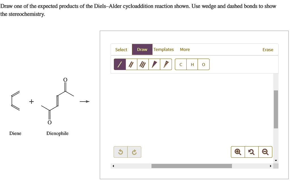The width and height of the screenshot is (290, 184).
Task: Click the vertical scrollbar thumb
Action: pyautogui.click(x=276, y=109)
